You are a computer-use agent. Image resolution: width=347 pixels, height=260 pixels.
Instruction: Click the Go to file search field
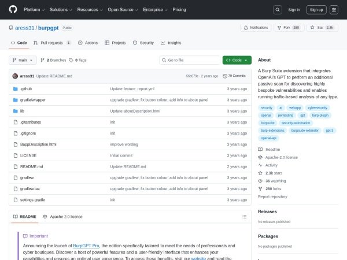190,60
